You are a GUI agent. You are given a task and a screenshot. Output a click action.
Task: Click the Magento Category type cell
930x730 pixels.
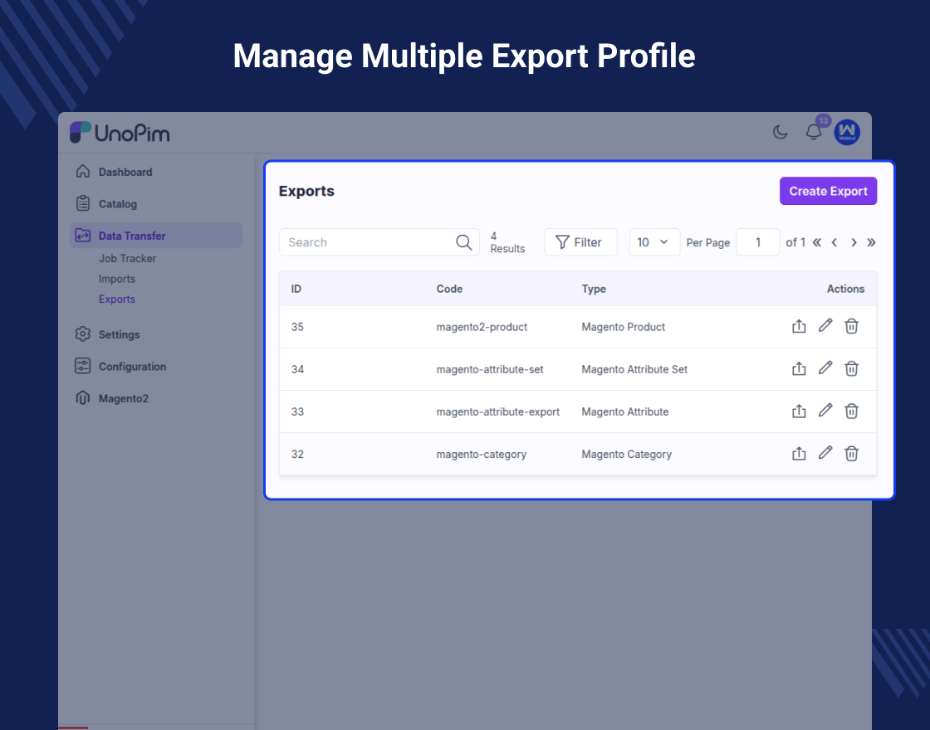(626, 455)
